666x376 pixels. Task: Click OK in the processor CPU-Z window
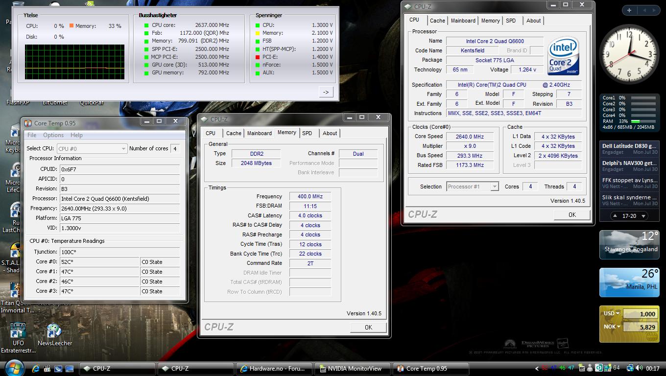tap(572, 215)
